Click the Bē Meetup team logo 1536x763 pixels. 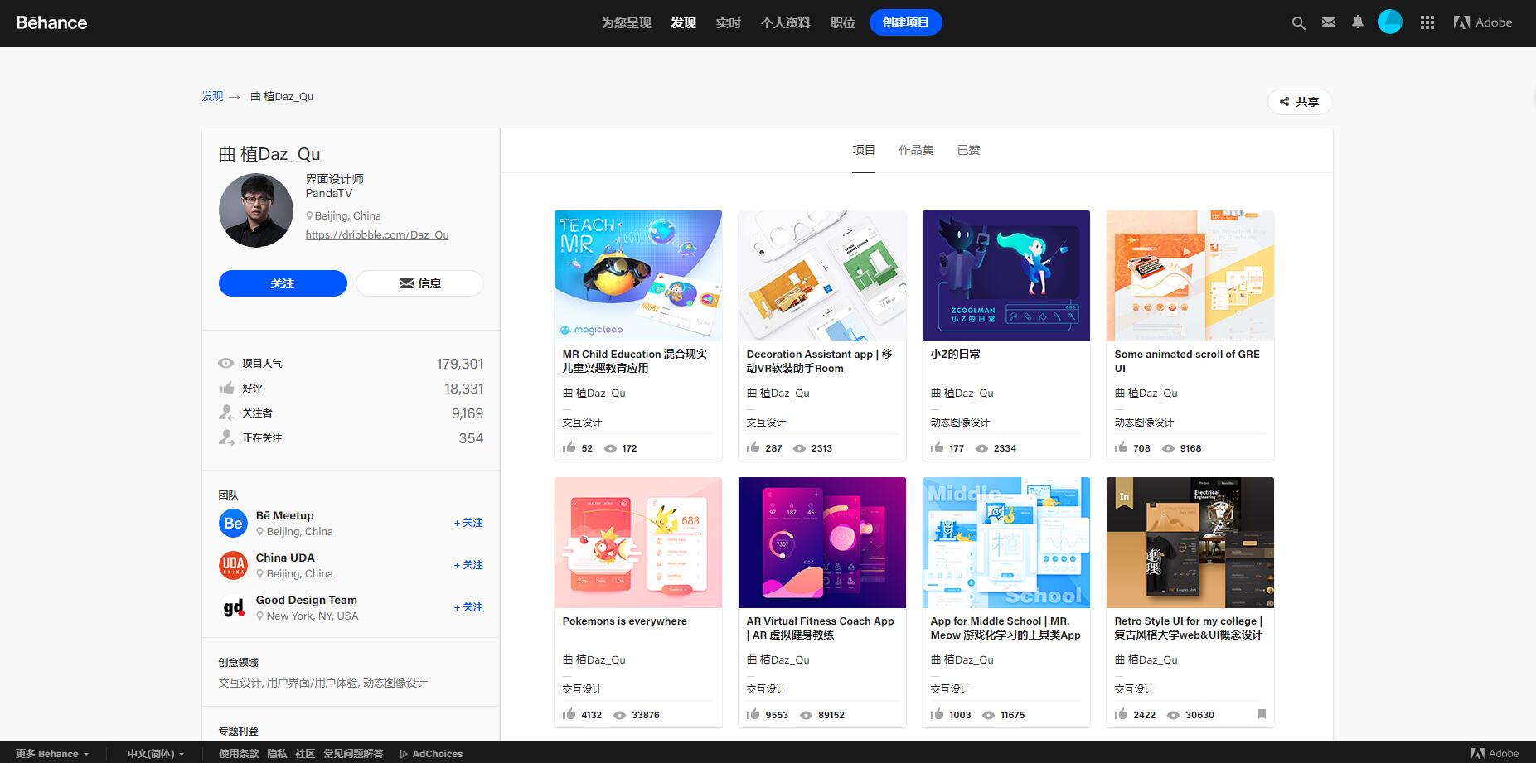pos(233,523)
